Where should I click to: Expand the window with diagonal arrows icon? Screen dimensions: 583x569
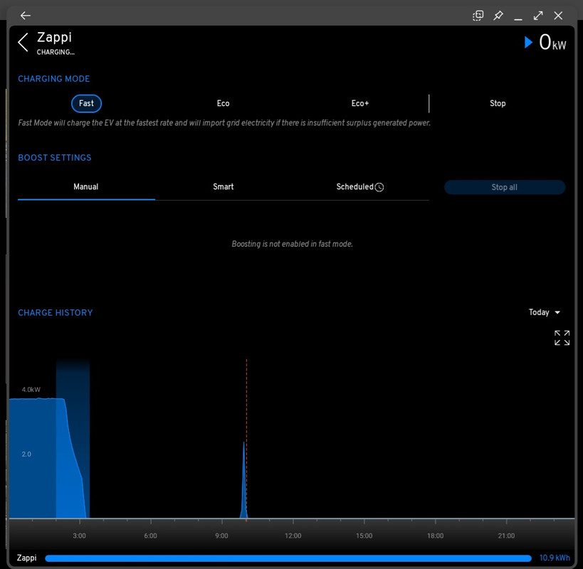[538, 16]
